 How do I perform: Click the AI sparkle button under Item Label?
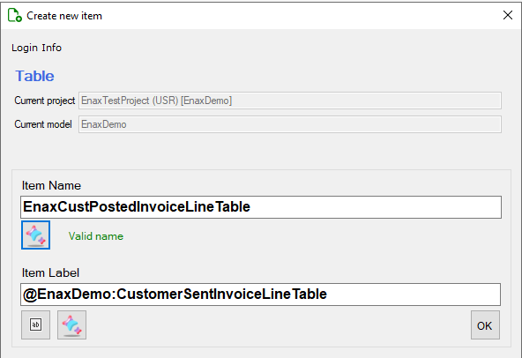click(71, 325)
